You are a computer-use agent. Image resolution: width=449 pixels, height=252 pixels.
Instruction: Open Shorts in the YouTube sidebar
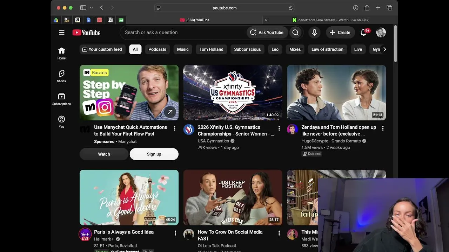pyautogui.click(x=61, y=76)
